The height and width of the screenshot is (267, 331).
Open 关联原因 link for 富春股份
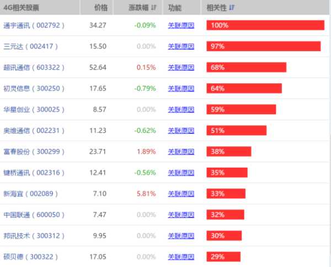tap(181, 152)
